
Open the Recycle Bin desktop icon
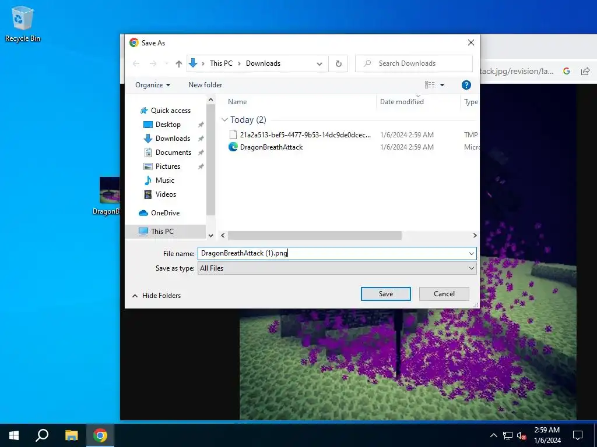click(x=23, y=23)
